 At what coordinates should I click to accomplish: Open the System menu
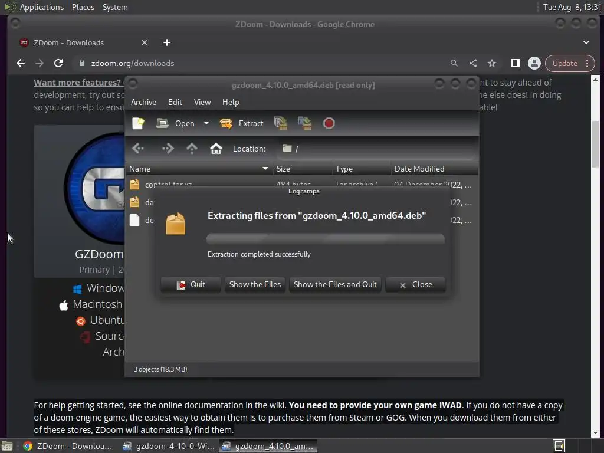pos(115,7)
